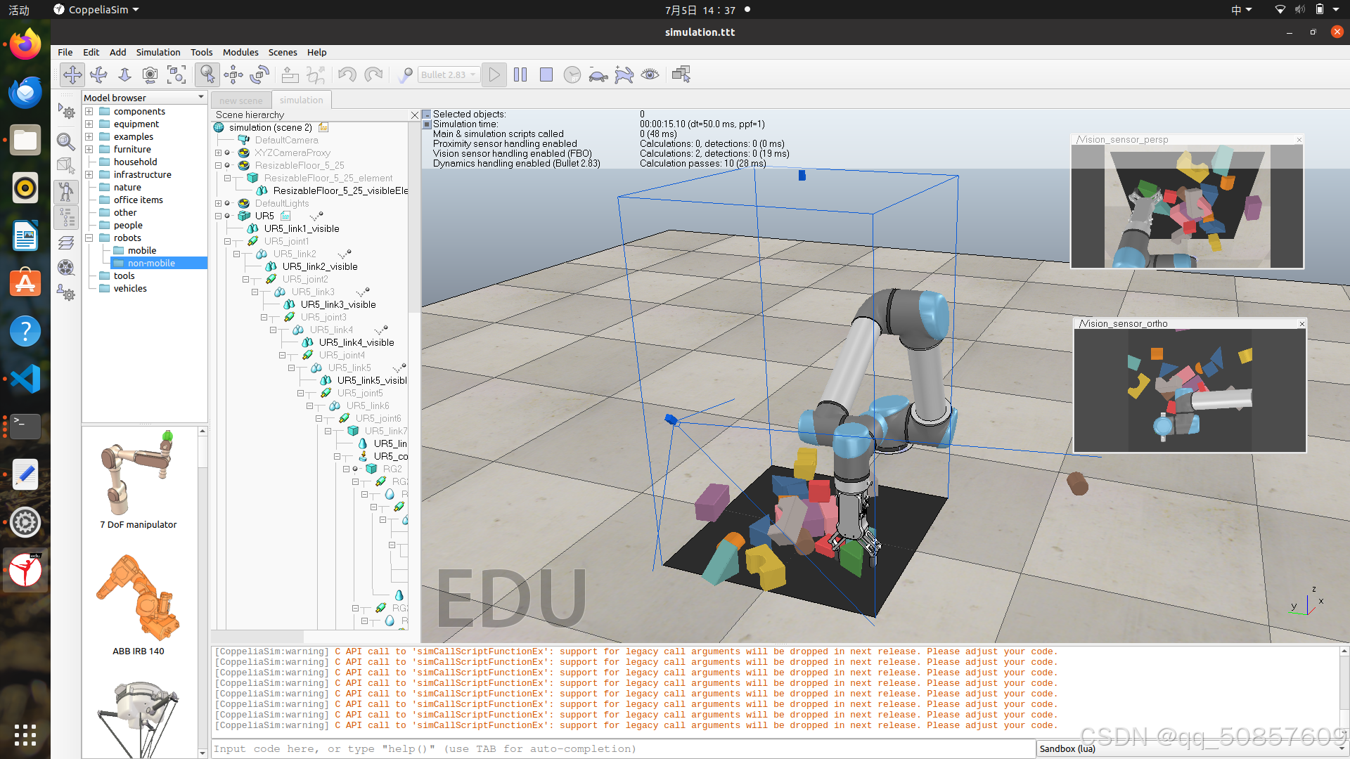Open the Model browser dropdown
The image size is (1350, 759).
coord(201,97)
